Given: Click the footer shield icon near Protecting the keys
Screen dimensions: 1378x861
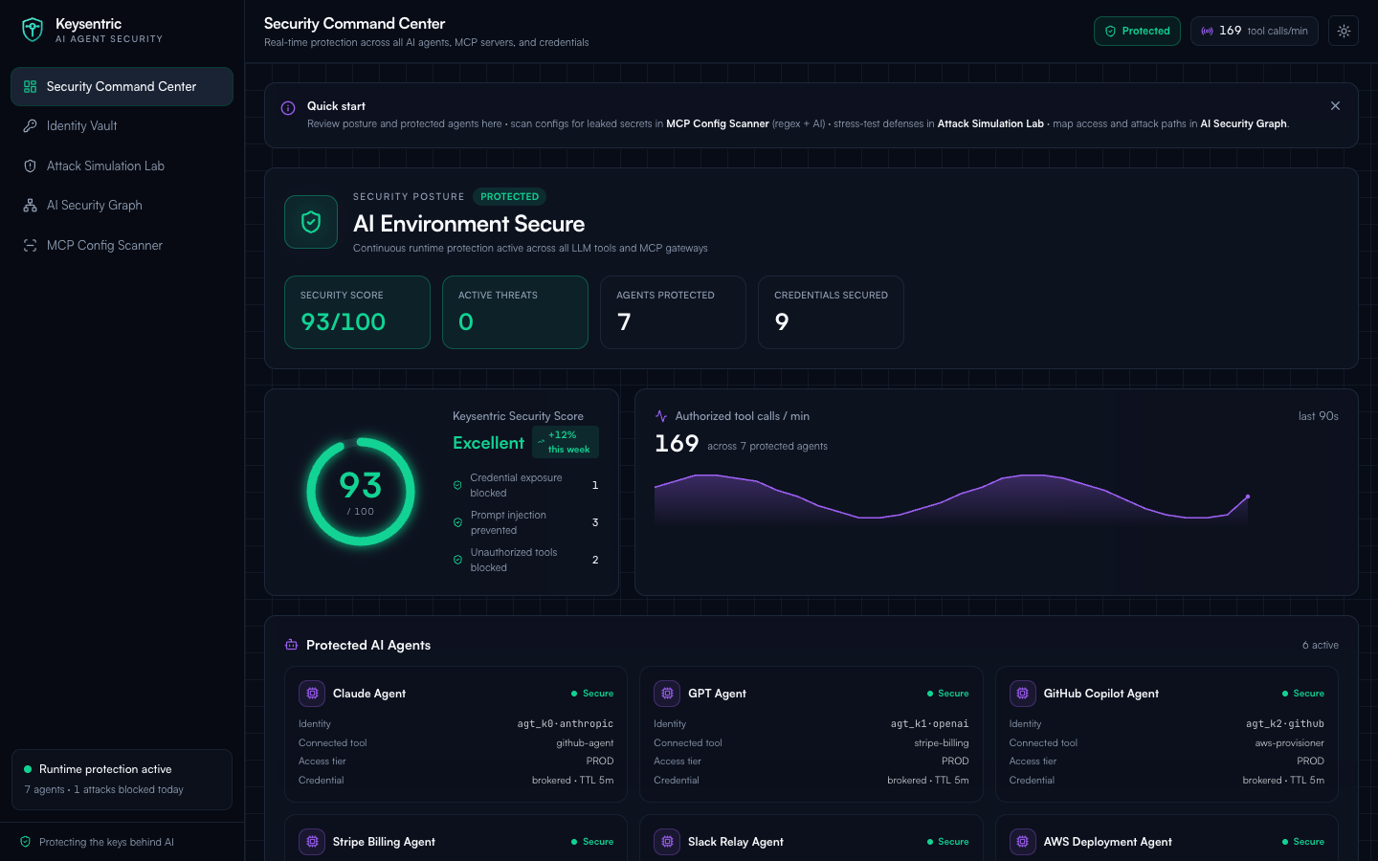Looking at the screenshot, I should point(26,842).
